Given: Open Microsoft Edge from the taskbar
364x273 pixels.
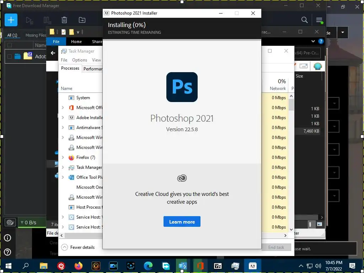Looking at the screenshot, I should pyautogui.click(x=148, y=266).
